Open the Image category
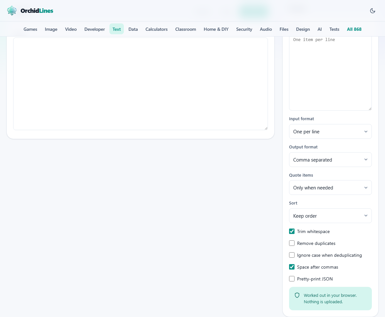 coord(51,29)
